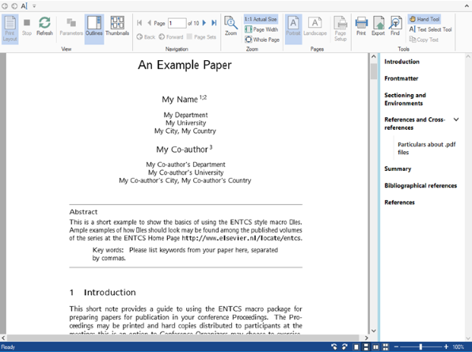Viewport: 472px width, 352px height.
Task: Click quick access forward arrow icon
Action: [14, 6]
